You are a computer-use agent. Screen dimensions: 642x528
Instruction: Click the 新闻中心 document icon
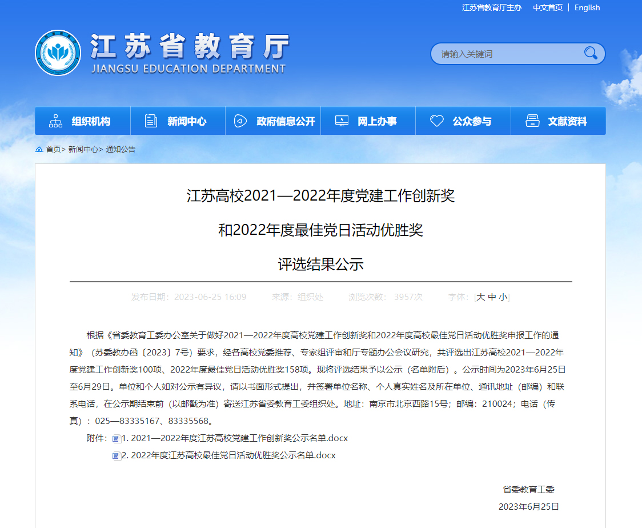tap(151, 121)
